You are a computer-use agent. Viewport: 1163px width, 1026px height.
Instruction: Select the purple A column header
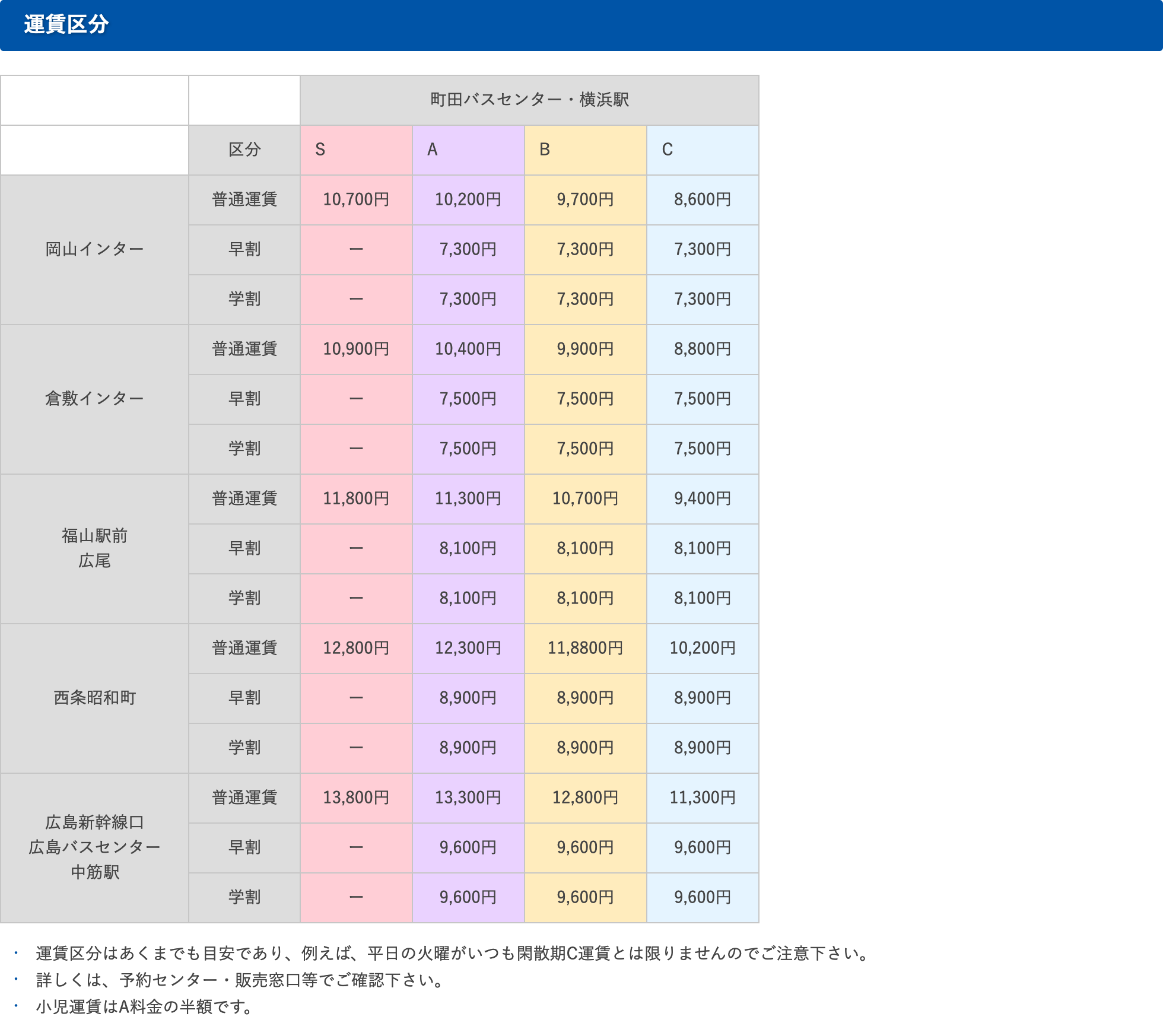click(x=468, y=150)
